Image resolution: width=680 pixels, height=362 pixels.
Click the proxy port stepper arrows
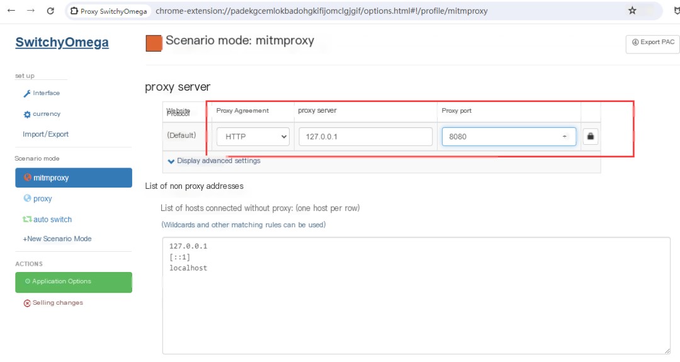565,137
